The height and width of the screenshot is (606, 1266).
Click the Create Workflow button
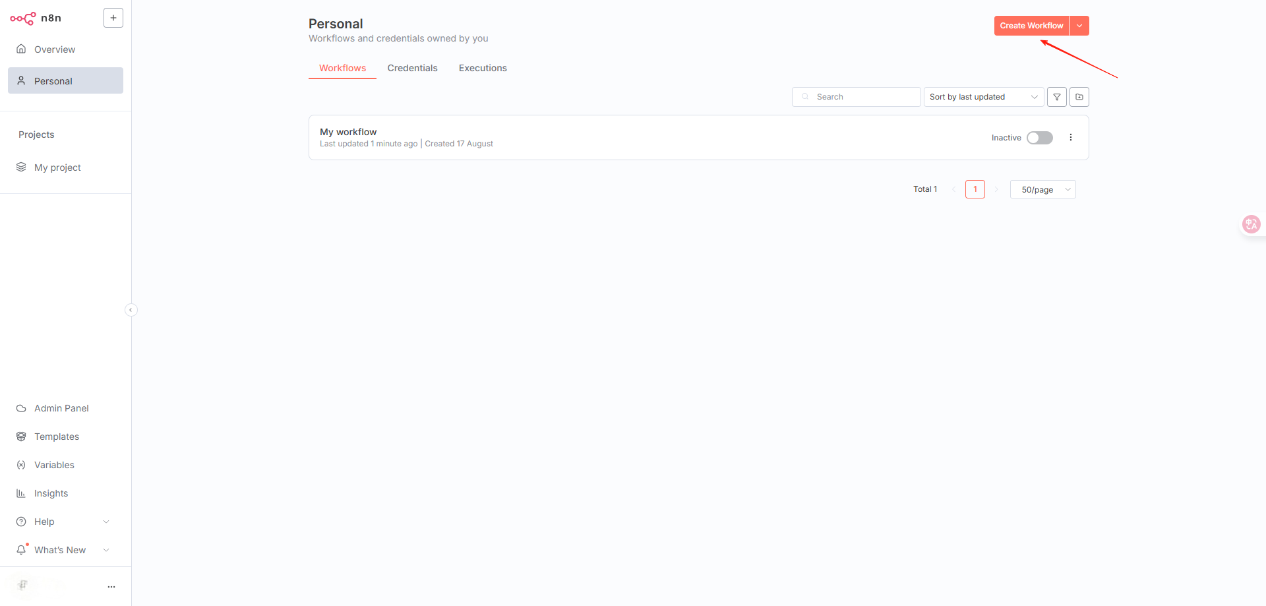(1031, 26)
